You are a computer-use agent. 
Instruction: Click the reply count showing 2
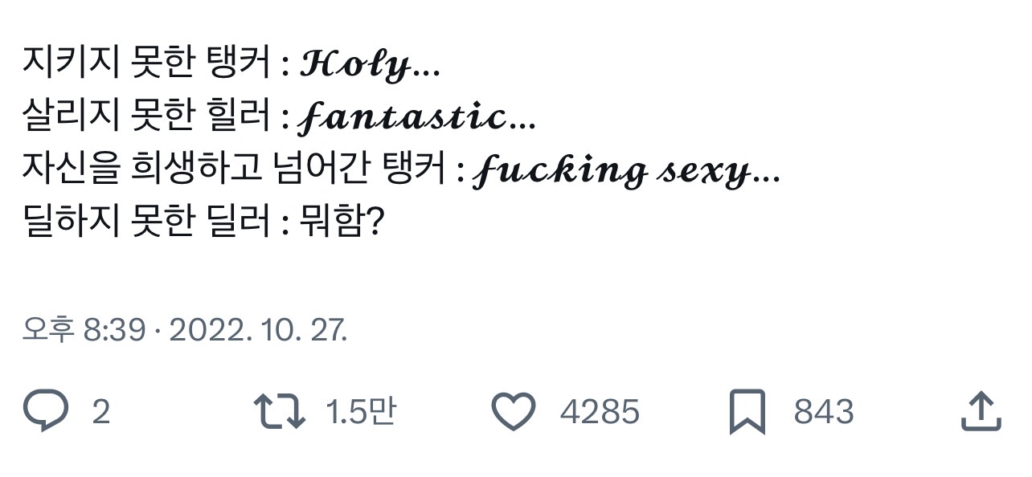(x=100, y=413)
